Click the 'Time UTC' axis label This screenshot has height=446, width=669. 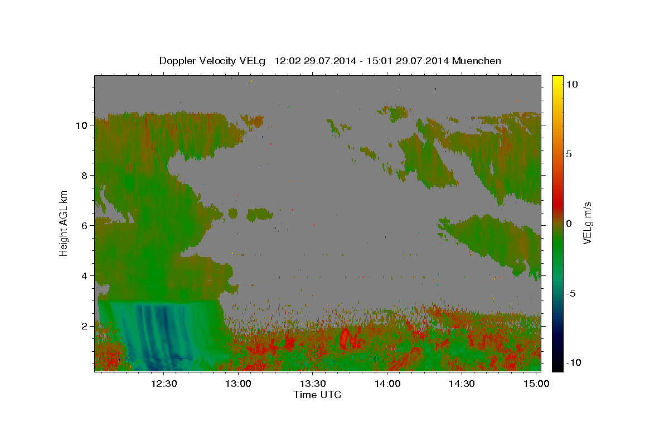tap(317, 395)
